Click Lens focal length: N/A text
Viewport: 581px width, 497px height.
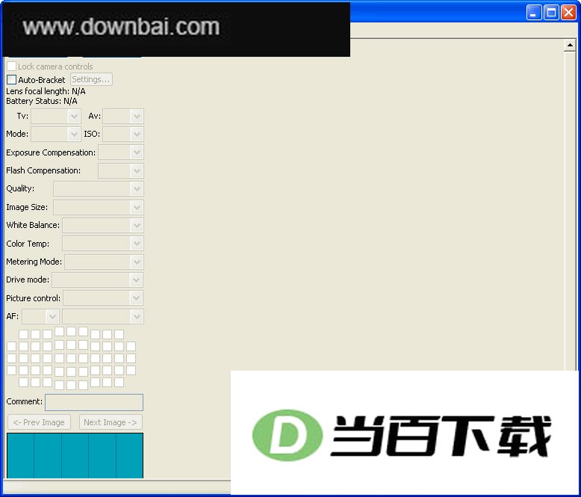(x=46, y=91)
